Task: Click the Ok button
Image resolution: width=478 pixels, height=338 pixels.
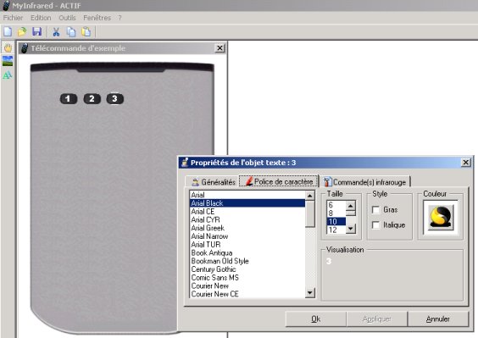Action: pos(316,319)
